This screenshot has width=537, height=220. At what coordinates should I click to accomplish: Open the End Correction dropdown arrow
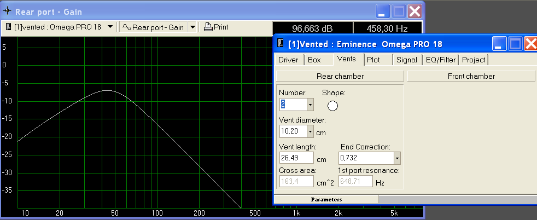[397, 158]
